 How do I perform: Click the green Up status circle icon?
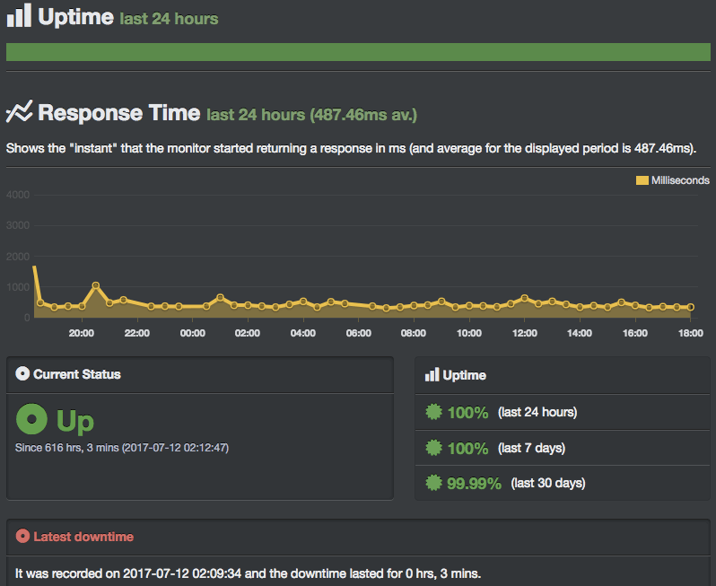31,419
